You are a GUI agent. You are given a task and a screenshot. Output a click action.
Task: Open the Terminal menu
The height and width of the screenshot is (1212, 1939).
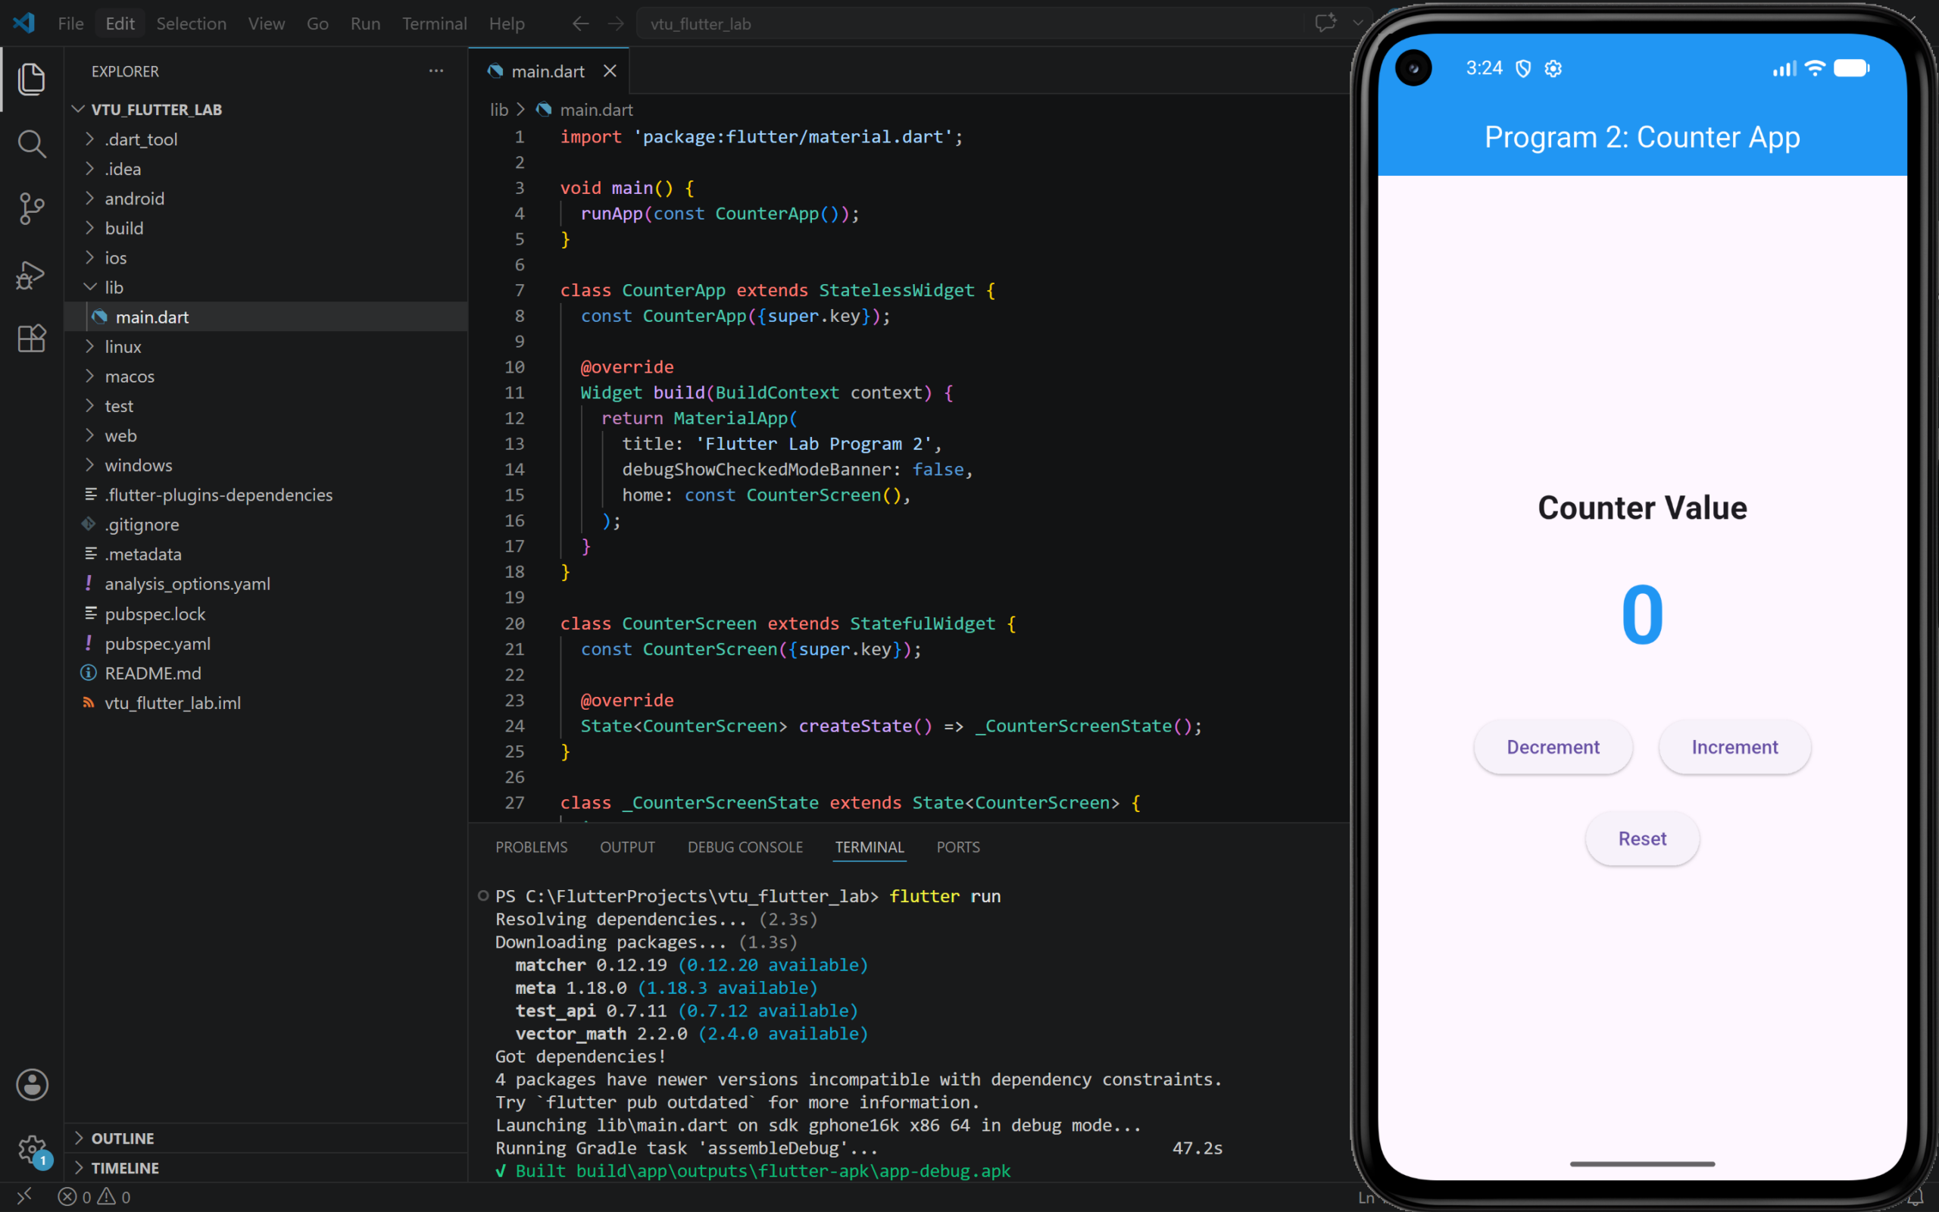click(434, 23)
